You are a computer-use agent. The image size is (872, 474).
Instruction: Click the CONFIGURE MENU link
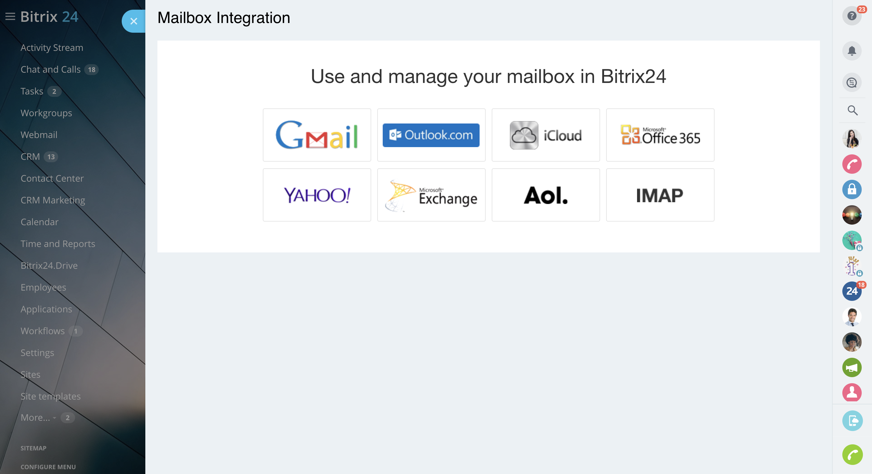(48, 466)
